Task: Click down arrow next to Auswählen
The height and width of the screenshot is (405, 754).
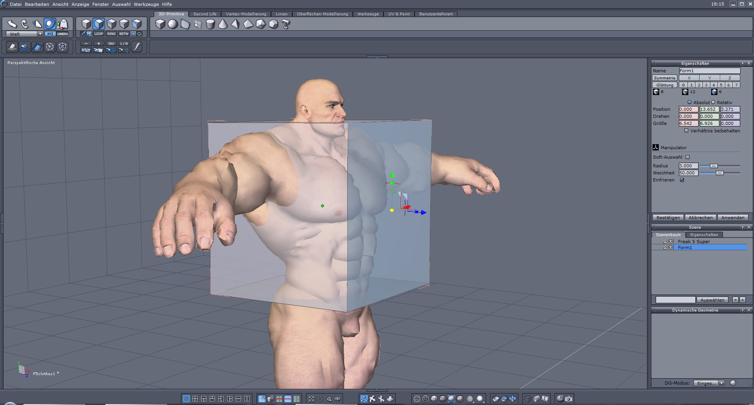Action: click(x=736, y=300)
